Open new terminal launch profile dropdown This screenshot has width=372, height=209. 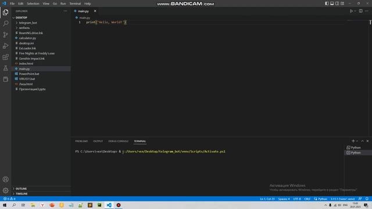point(357,141)
